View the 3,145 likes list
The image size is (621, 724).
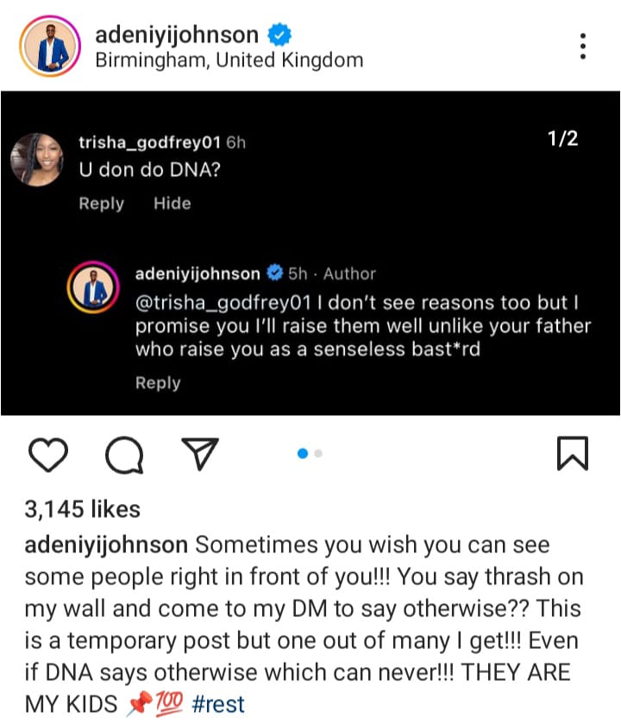(x=82, y=509)
